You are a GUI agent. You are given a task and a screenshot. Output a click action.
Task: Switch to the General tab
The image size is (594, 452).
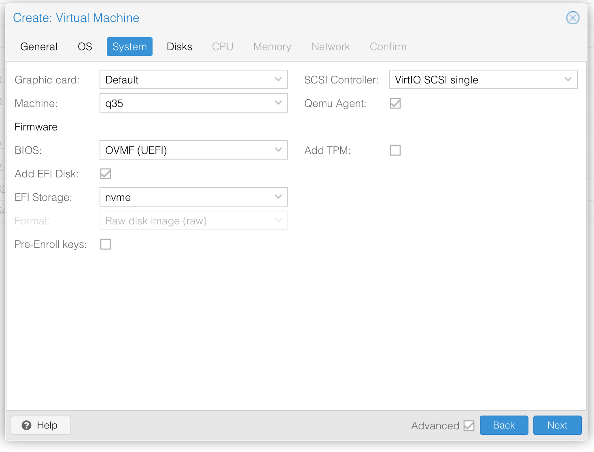click(39, 47)
